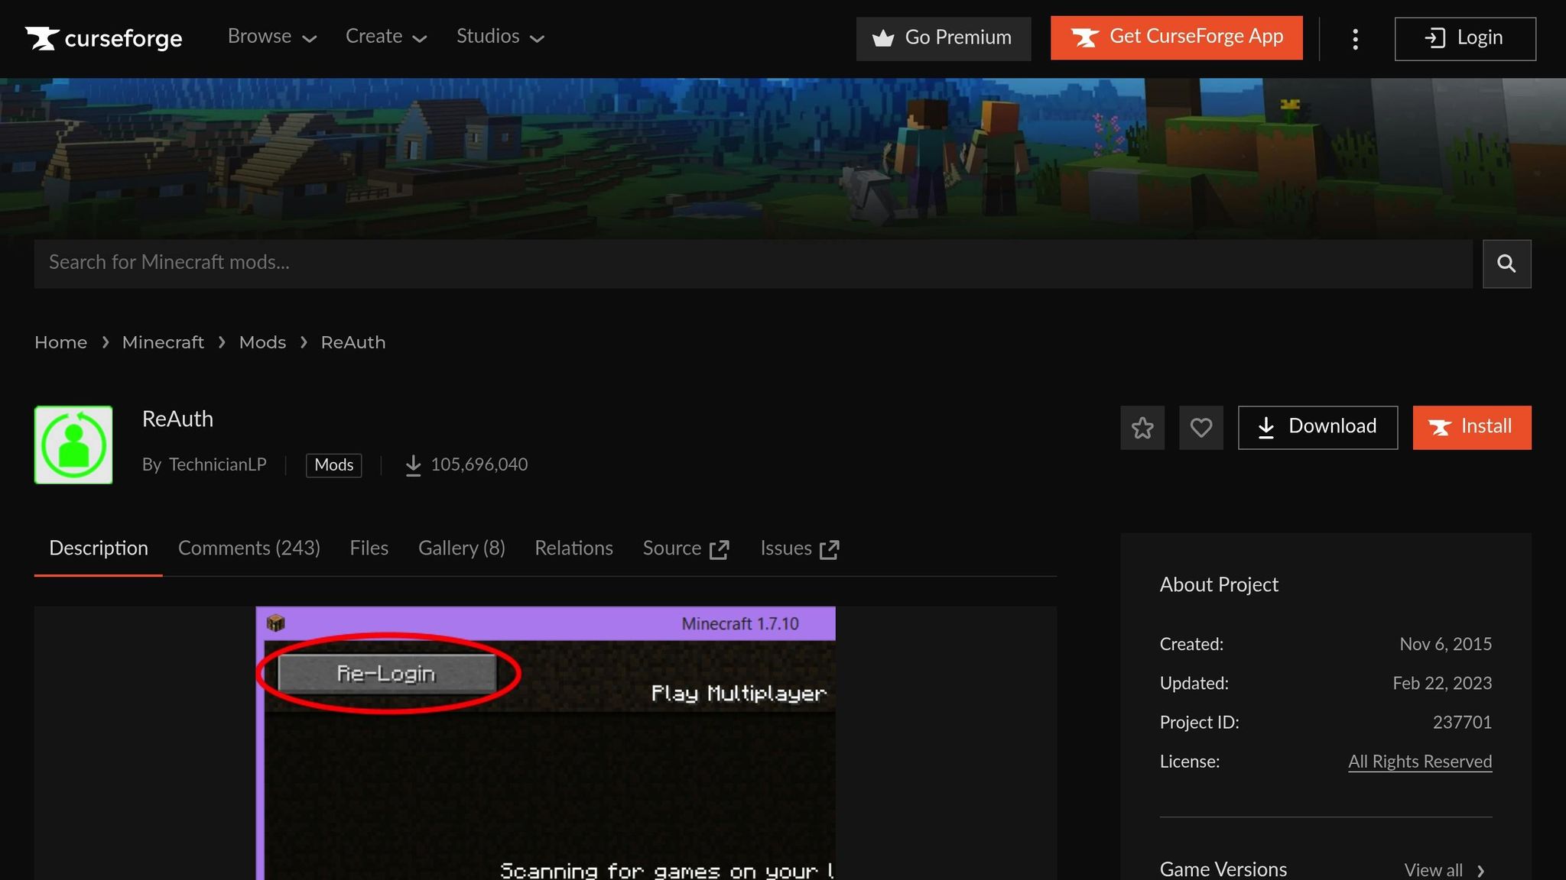The height and width of the screenshot is (880, 1566).
Task: Click the star follow icon button
Action: (x=1142, y=428)
